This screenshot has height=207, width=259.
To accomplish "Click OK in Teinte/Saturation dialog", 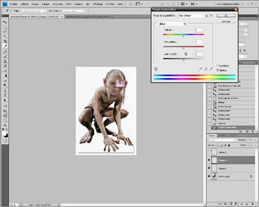I will pos(226,16).
